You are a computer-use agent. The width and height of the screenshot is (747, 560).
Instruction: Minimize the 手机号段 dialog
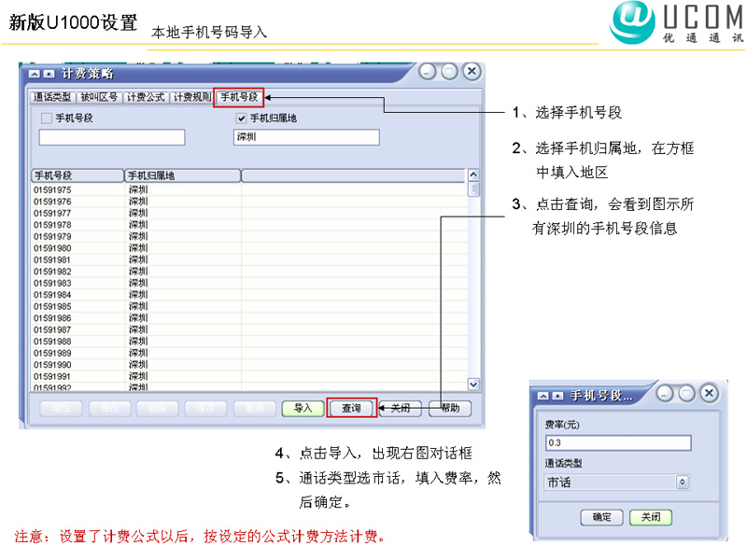coord(665,394)
